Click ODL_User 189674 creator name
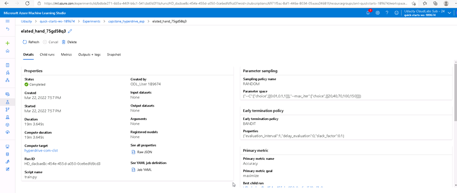 pos(146,84)
